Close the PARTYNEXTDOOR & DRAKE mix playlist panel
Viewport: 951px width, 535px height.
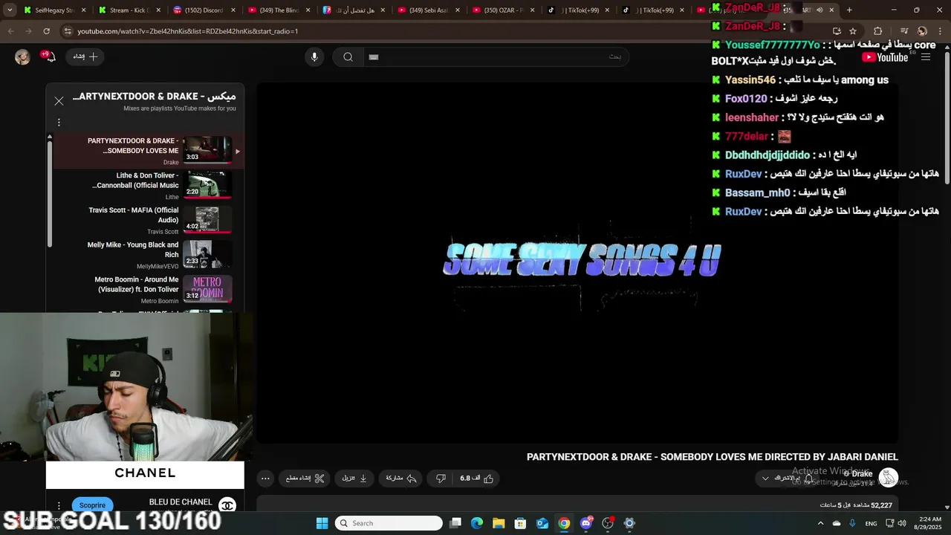tap(59, 101)
